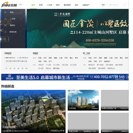
Task: Filter new homes by price 1.5-1.8万
Action: pos(56,65)
